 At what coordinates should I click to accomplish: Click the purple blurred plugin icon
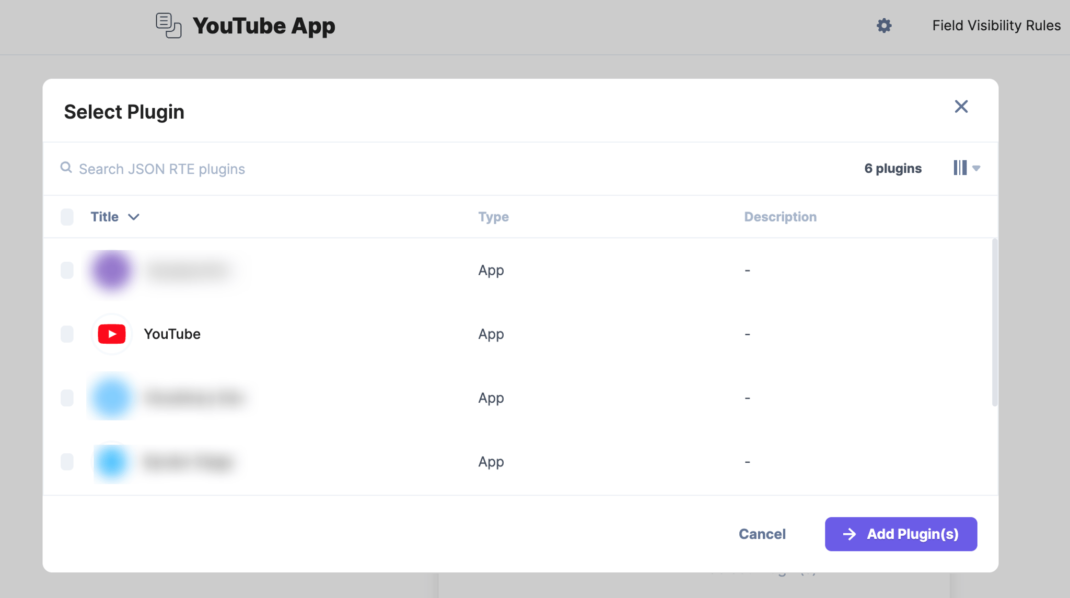(x=111, y=271)
